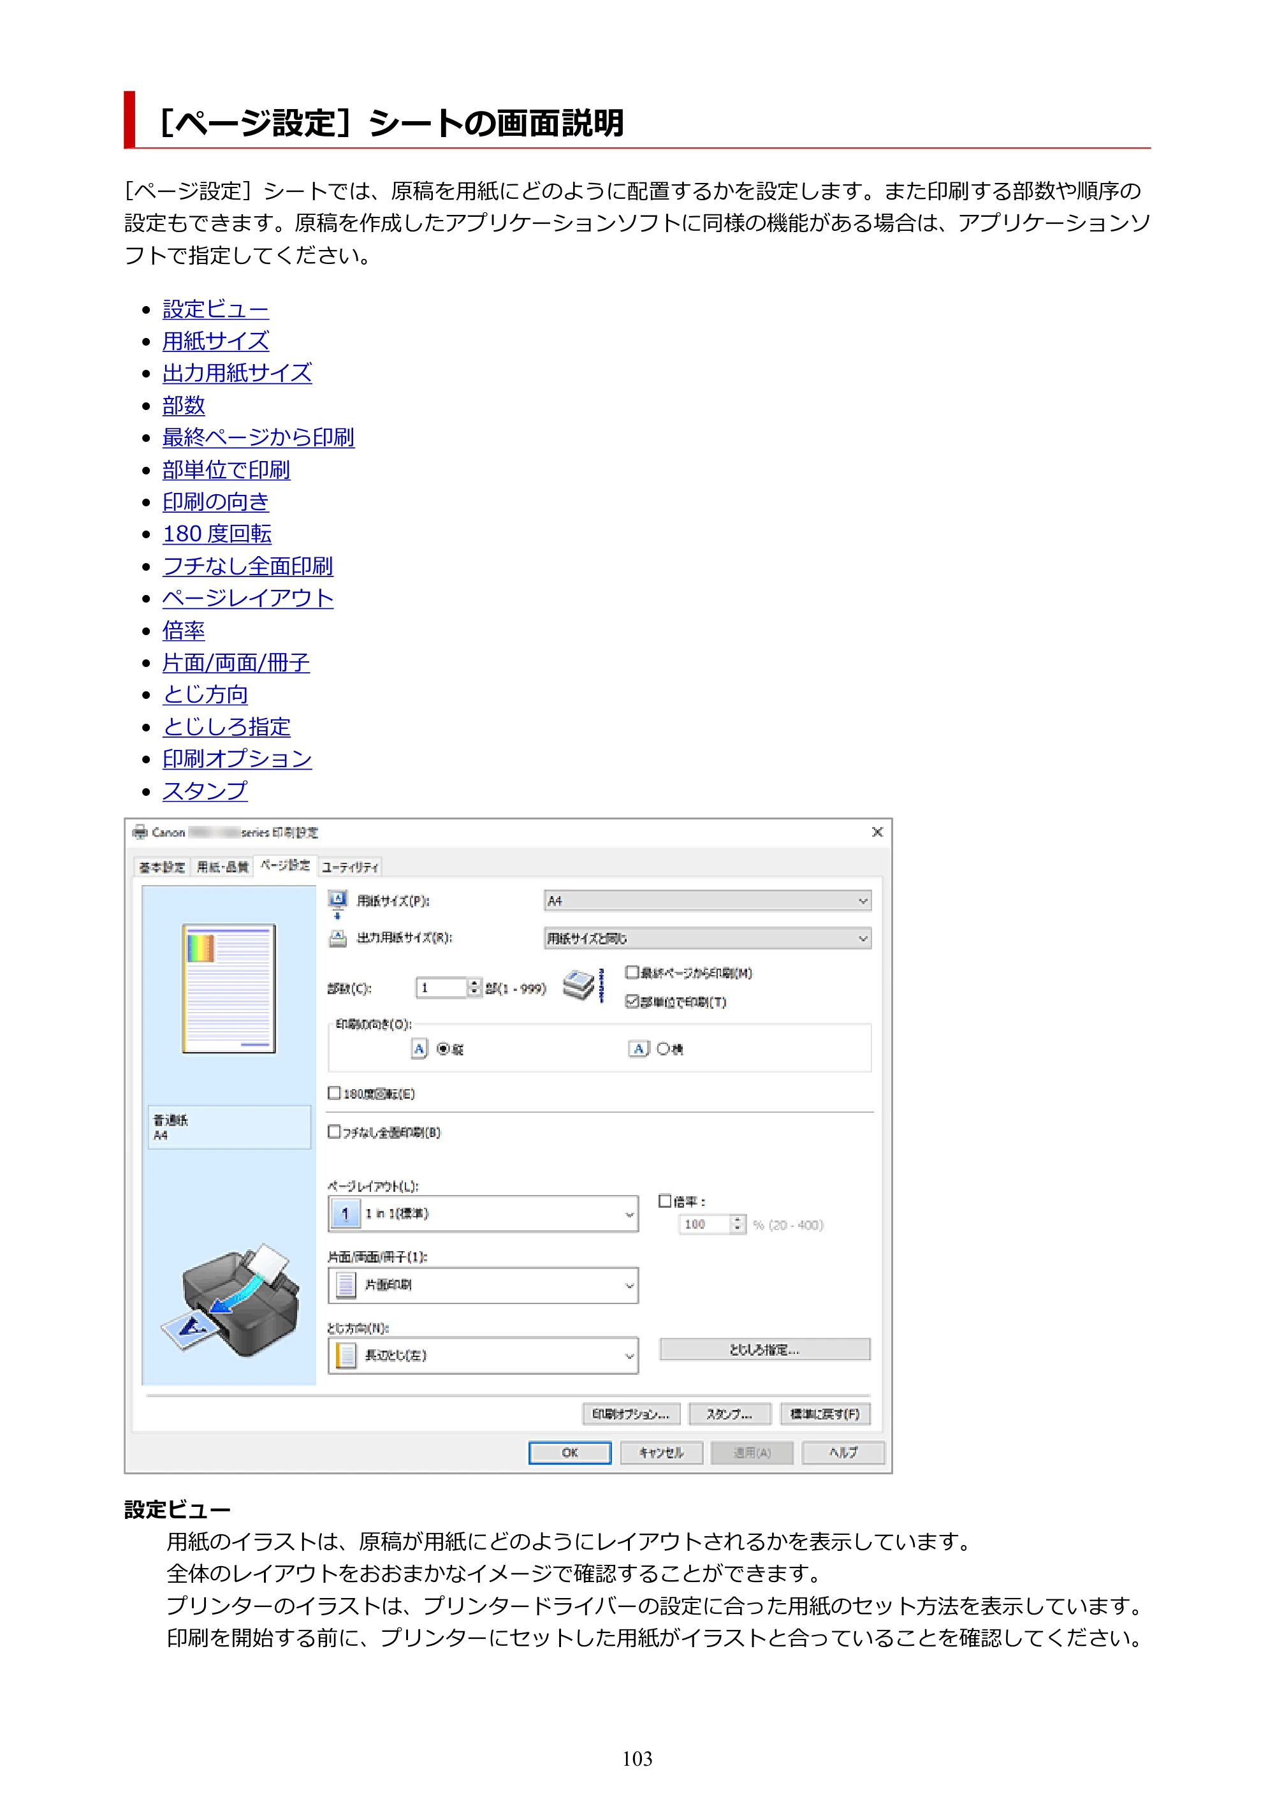Click the 部数 link
1275x1804 pixels.
pos(184,406)
